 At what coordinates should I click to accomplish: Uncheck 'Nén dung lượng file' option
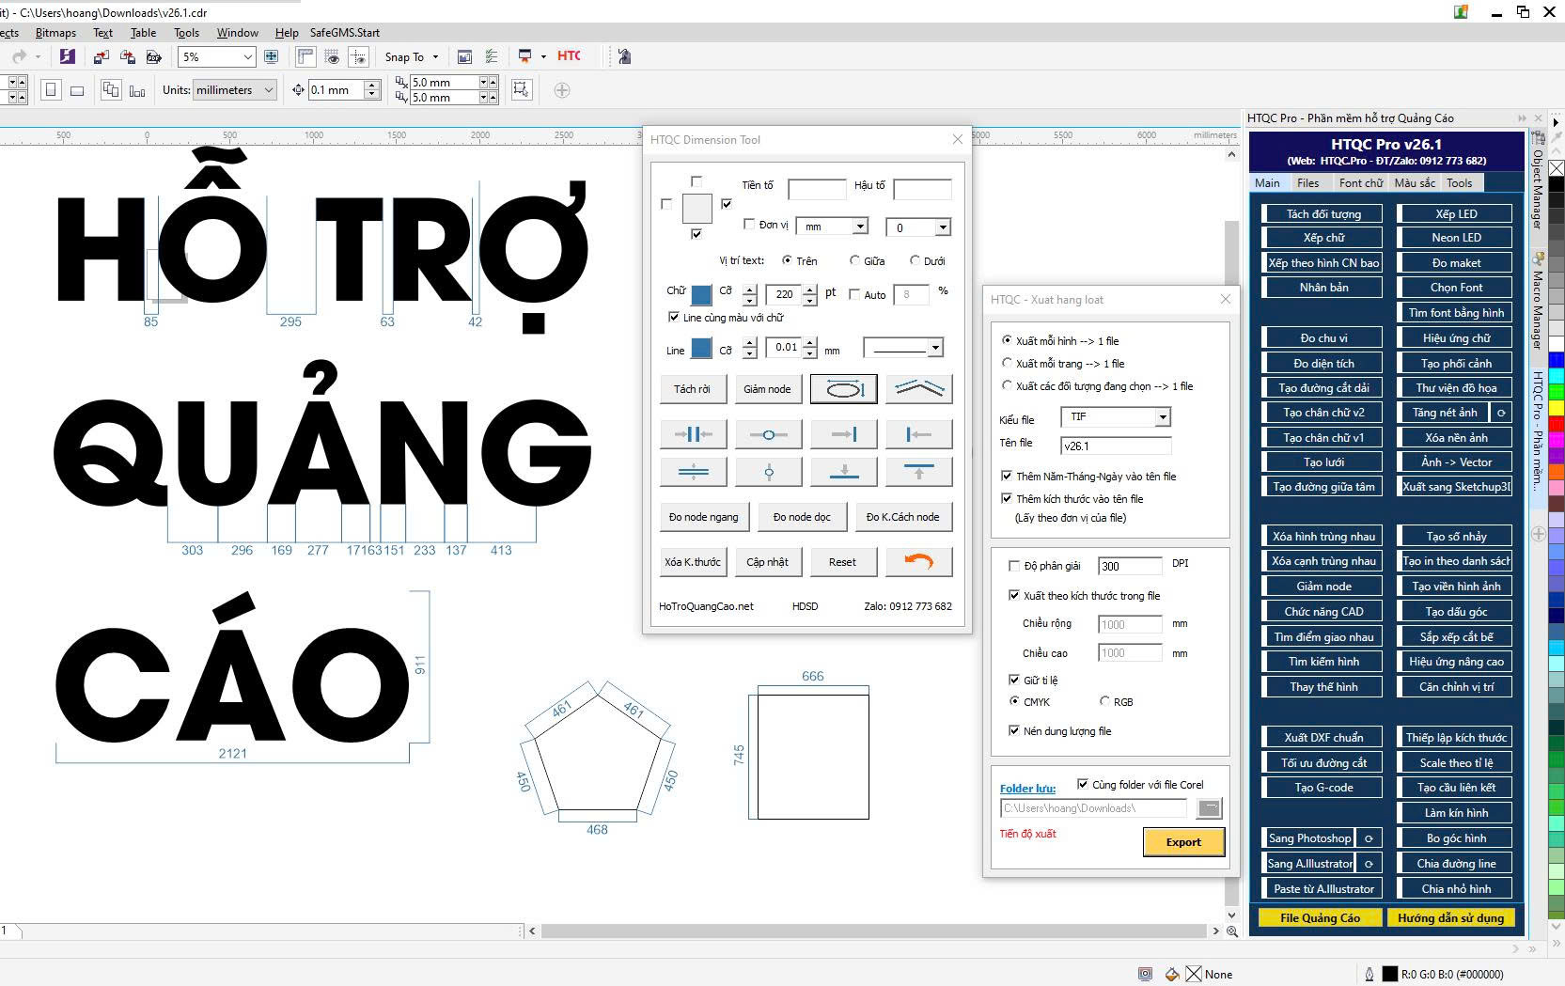(1013, 730)
